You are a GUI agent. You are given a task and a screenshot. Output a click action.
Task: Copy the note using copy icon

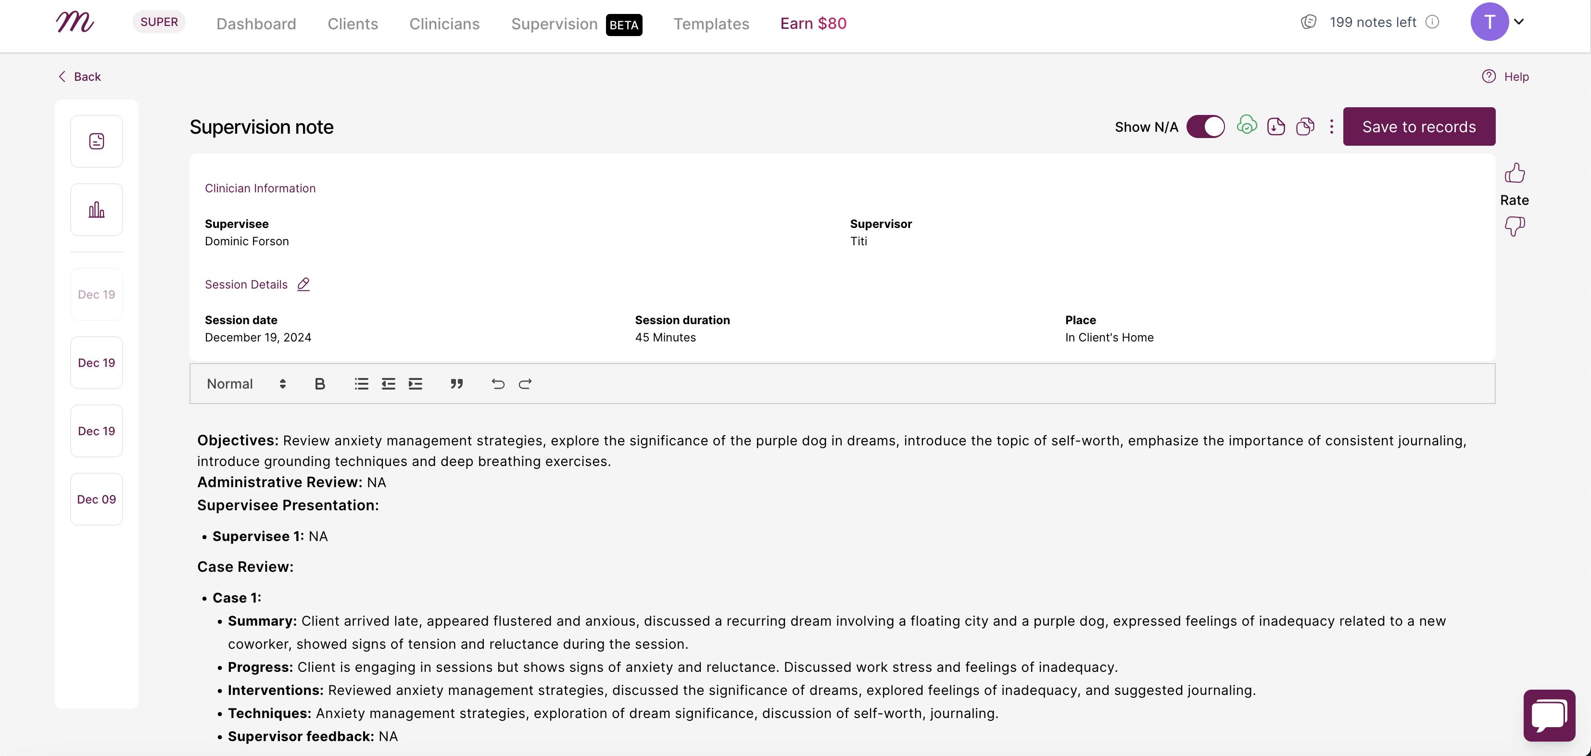click(x=1305, y=126)
